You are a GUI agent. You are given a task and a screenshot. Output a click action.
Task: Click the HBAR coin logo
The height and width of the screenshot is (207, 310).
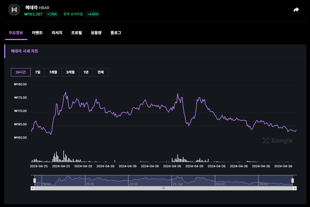pyautogui.click(x=14, y=10)
